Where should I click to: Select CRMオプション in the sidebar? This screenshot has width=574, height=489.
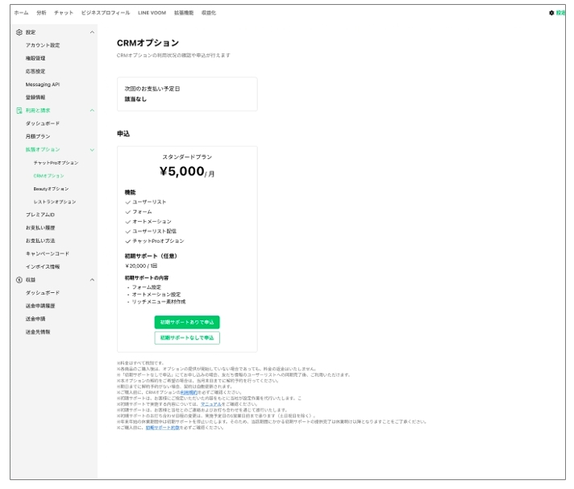coord(48,176)
